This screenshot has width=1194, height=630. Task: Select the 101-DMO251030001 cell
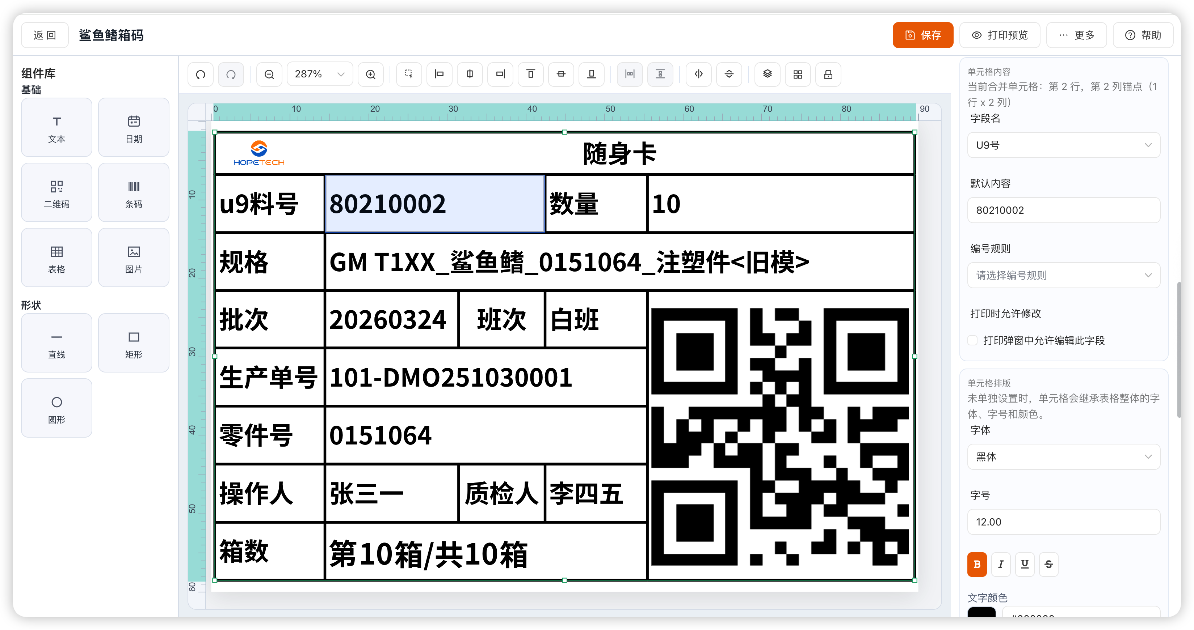486,377
